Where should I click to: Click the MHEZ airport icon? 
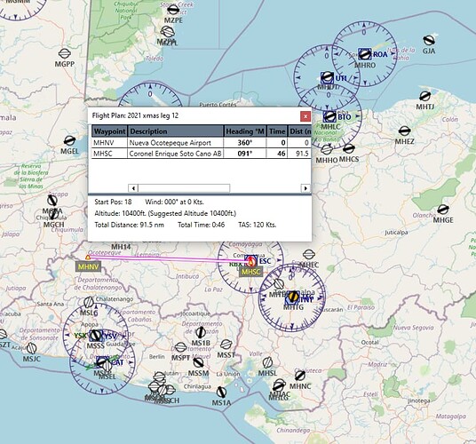point(404,131)
